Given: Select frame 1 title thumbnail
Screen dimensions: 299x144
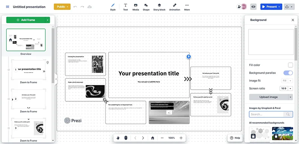Looking at the screenshot, I should click(x=29, y=70).
